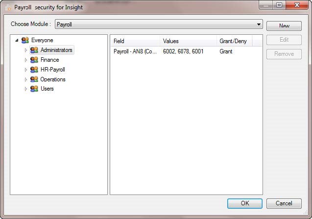312x219 pixels.
Task: Expand the Finance tree node
Action: tap(26, 60)
